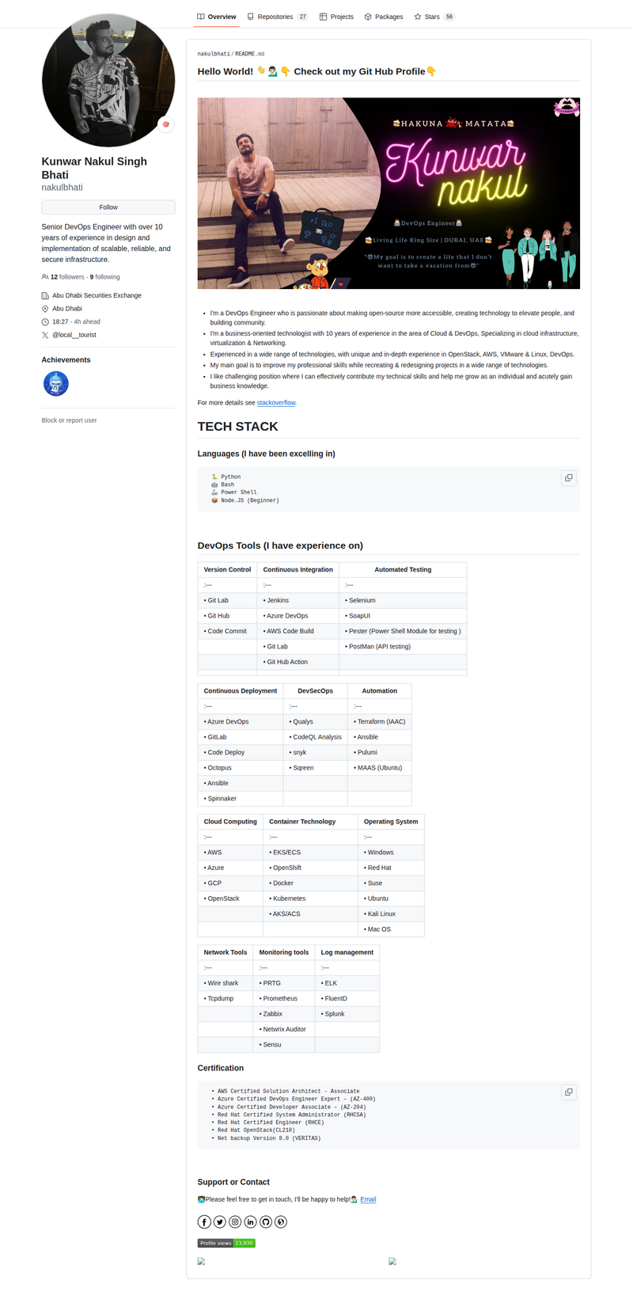Viewport: 633px width, 1292px height.
Task: Click the Kubernetes cell in Container Technology
Action: tap(309, 899)
